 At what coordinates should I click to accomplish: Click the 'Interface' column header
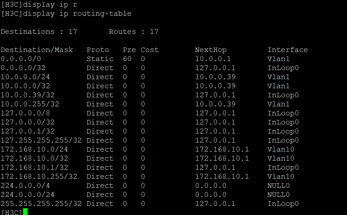click(287, 50)
